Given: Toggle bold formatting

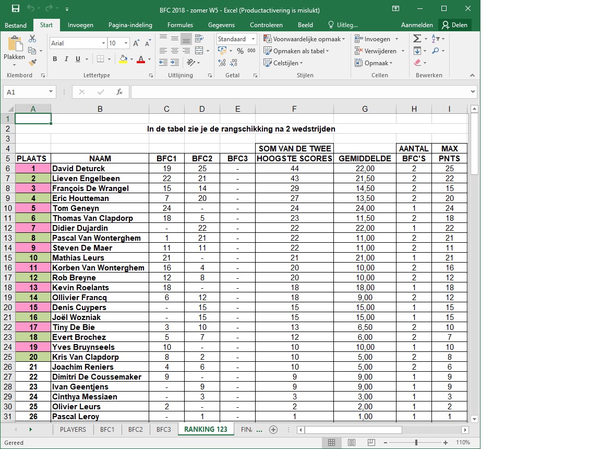Looking at the screenshot, I should [x=55, y=59].
